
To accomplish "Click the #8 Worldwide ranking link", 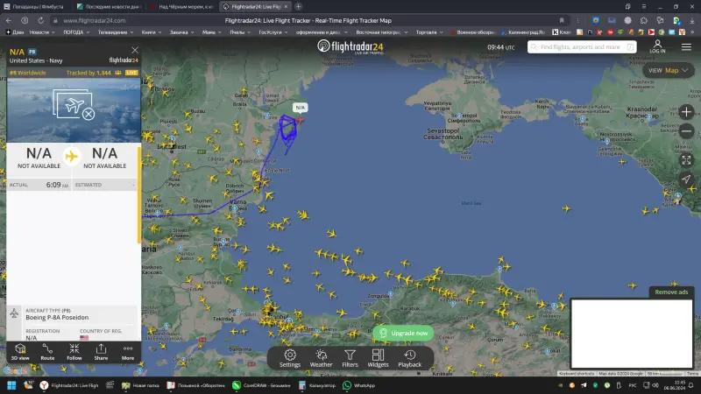I will (28, 73).
